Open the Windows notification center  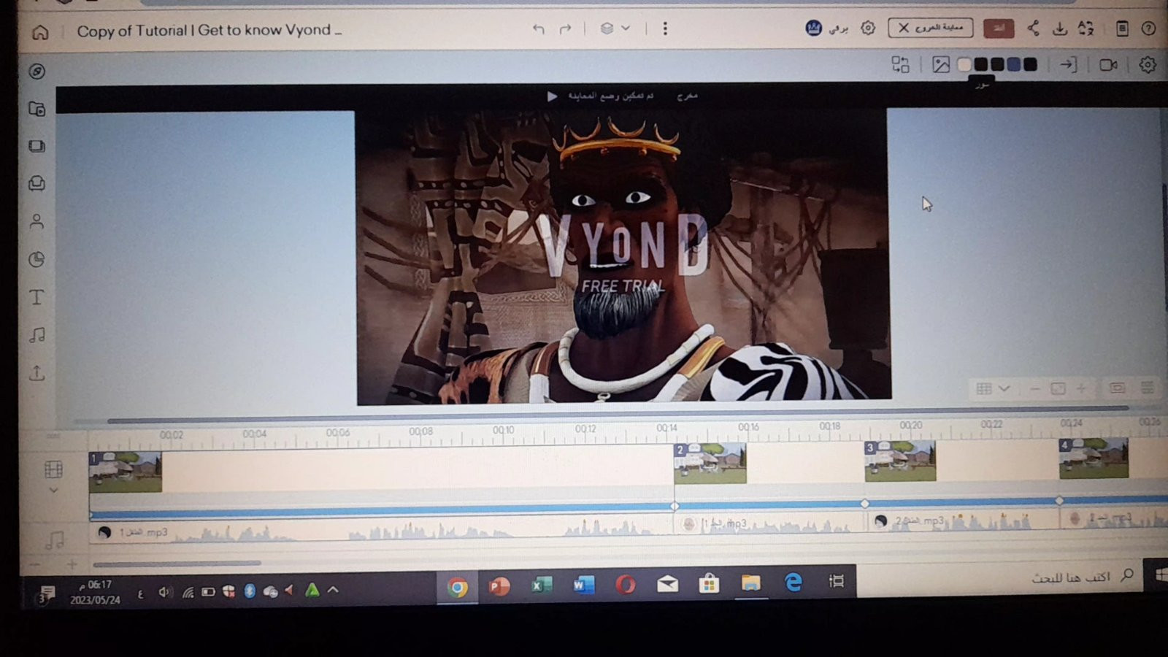coord(47,593)
